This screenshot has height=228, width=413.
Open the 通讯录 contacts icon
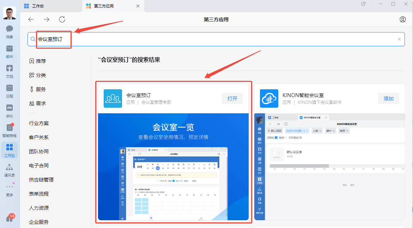(10, 170)
